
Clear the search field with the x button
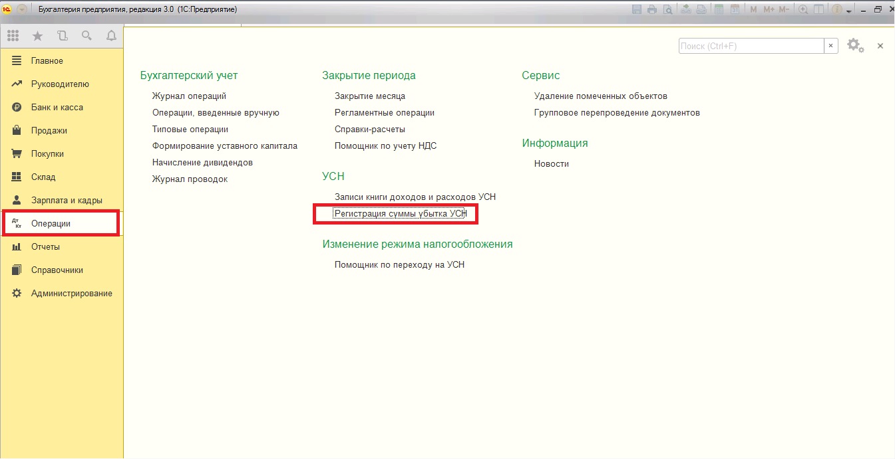[x=831, y=46]
